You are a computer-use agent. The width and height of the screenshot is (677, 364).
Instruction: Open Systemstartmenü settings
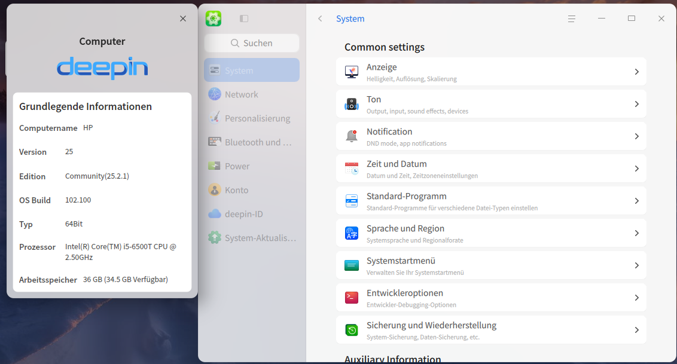[x=491, y=265]
